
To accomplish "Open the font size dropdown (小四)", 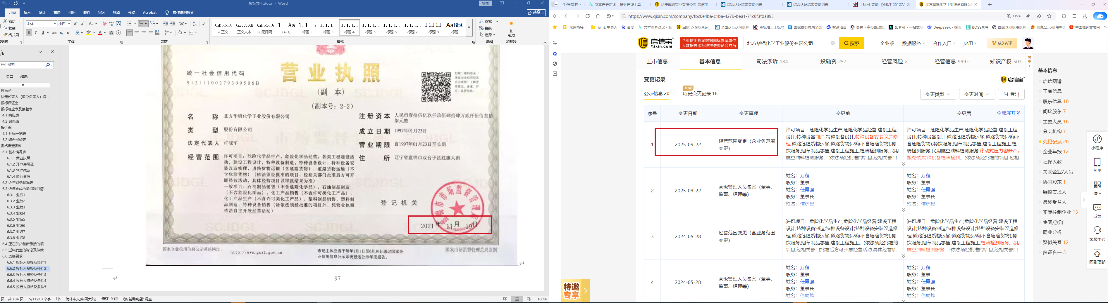I will coord(69,24).
